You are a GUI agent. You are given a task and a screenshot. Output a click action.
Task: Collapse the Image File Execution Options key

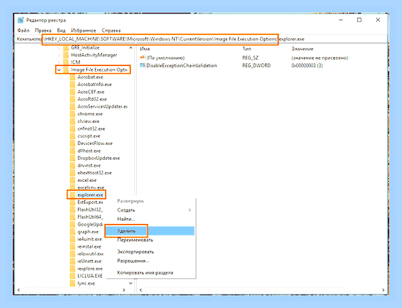(59, 70)
